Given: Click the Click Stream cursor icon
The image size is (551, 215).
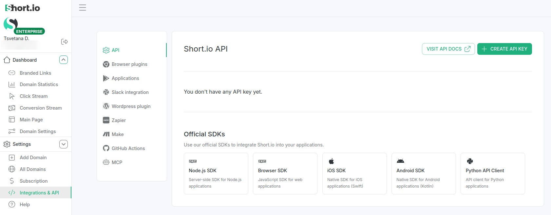Looking at the screenshot, I should (x=12, y=96).
